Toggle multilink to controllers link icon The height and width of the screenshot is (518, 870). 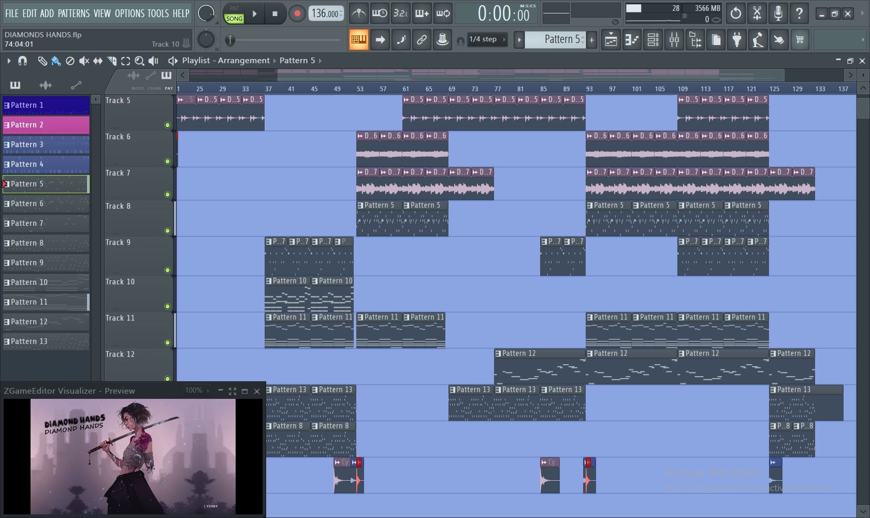(422, 39)
